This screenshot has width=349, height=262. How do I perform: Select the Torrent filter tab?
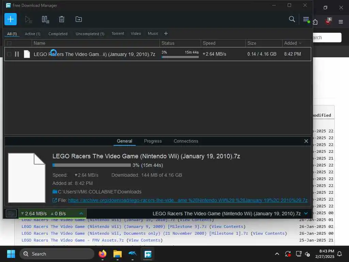click(x=118, y=33)
